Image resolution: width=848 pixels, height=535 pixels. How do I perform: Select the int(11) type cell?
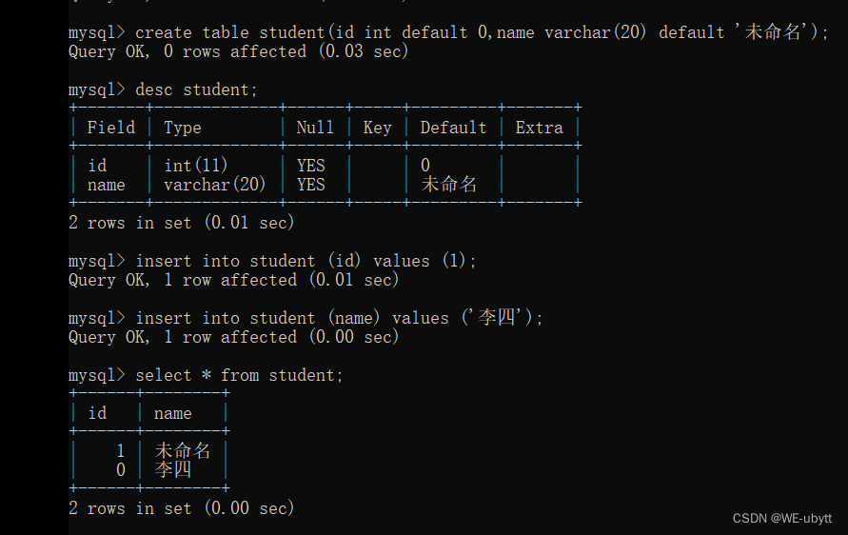coord(195,166)
